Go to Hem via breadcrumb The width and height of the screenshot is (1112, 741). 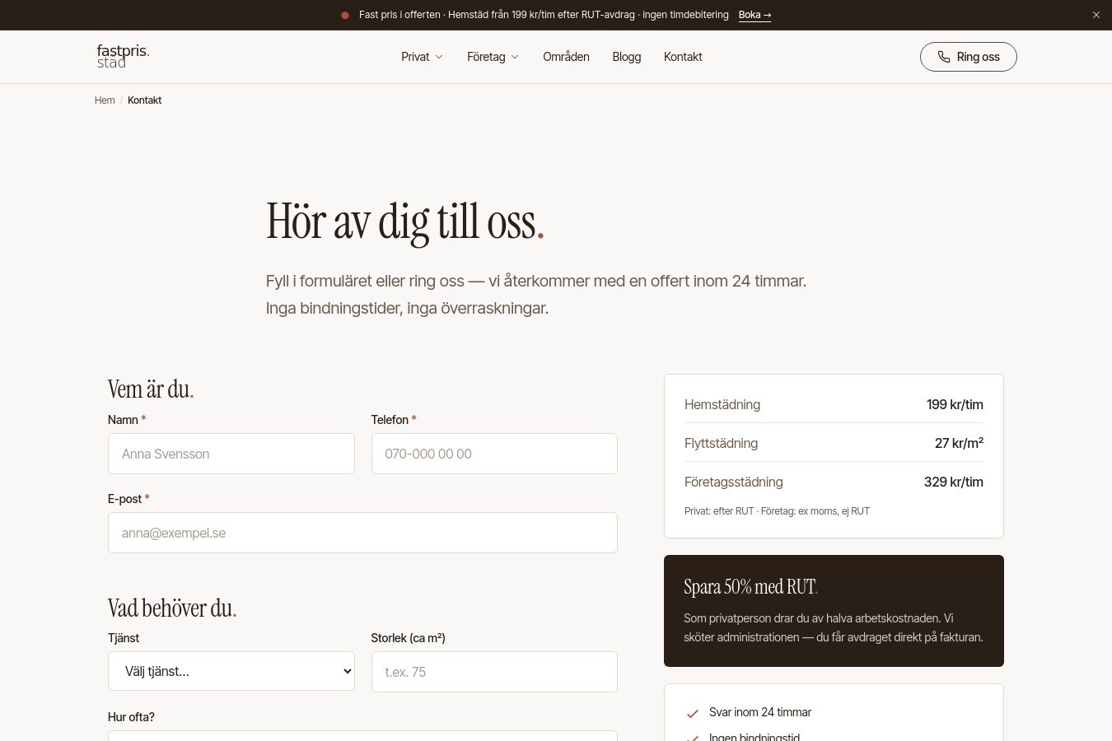(x=105, y=100)
